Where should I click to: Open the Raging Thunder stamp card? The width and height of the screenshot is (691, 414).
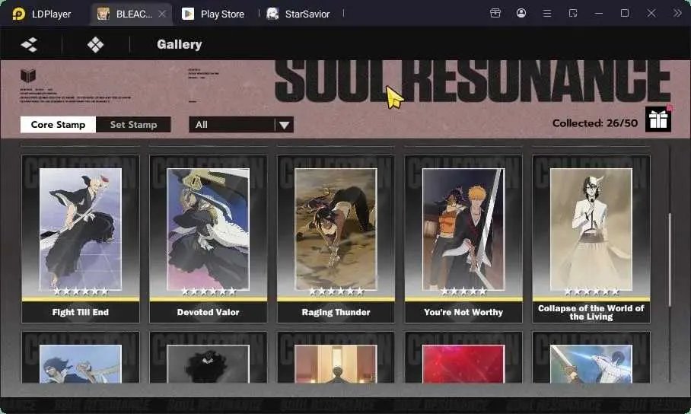click(336, 238)
